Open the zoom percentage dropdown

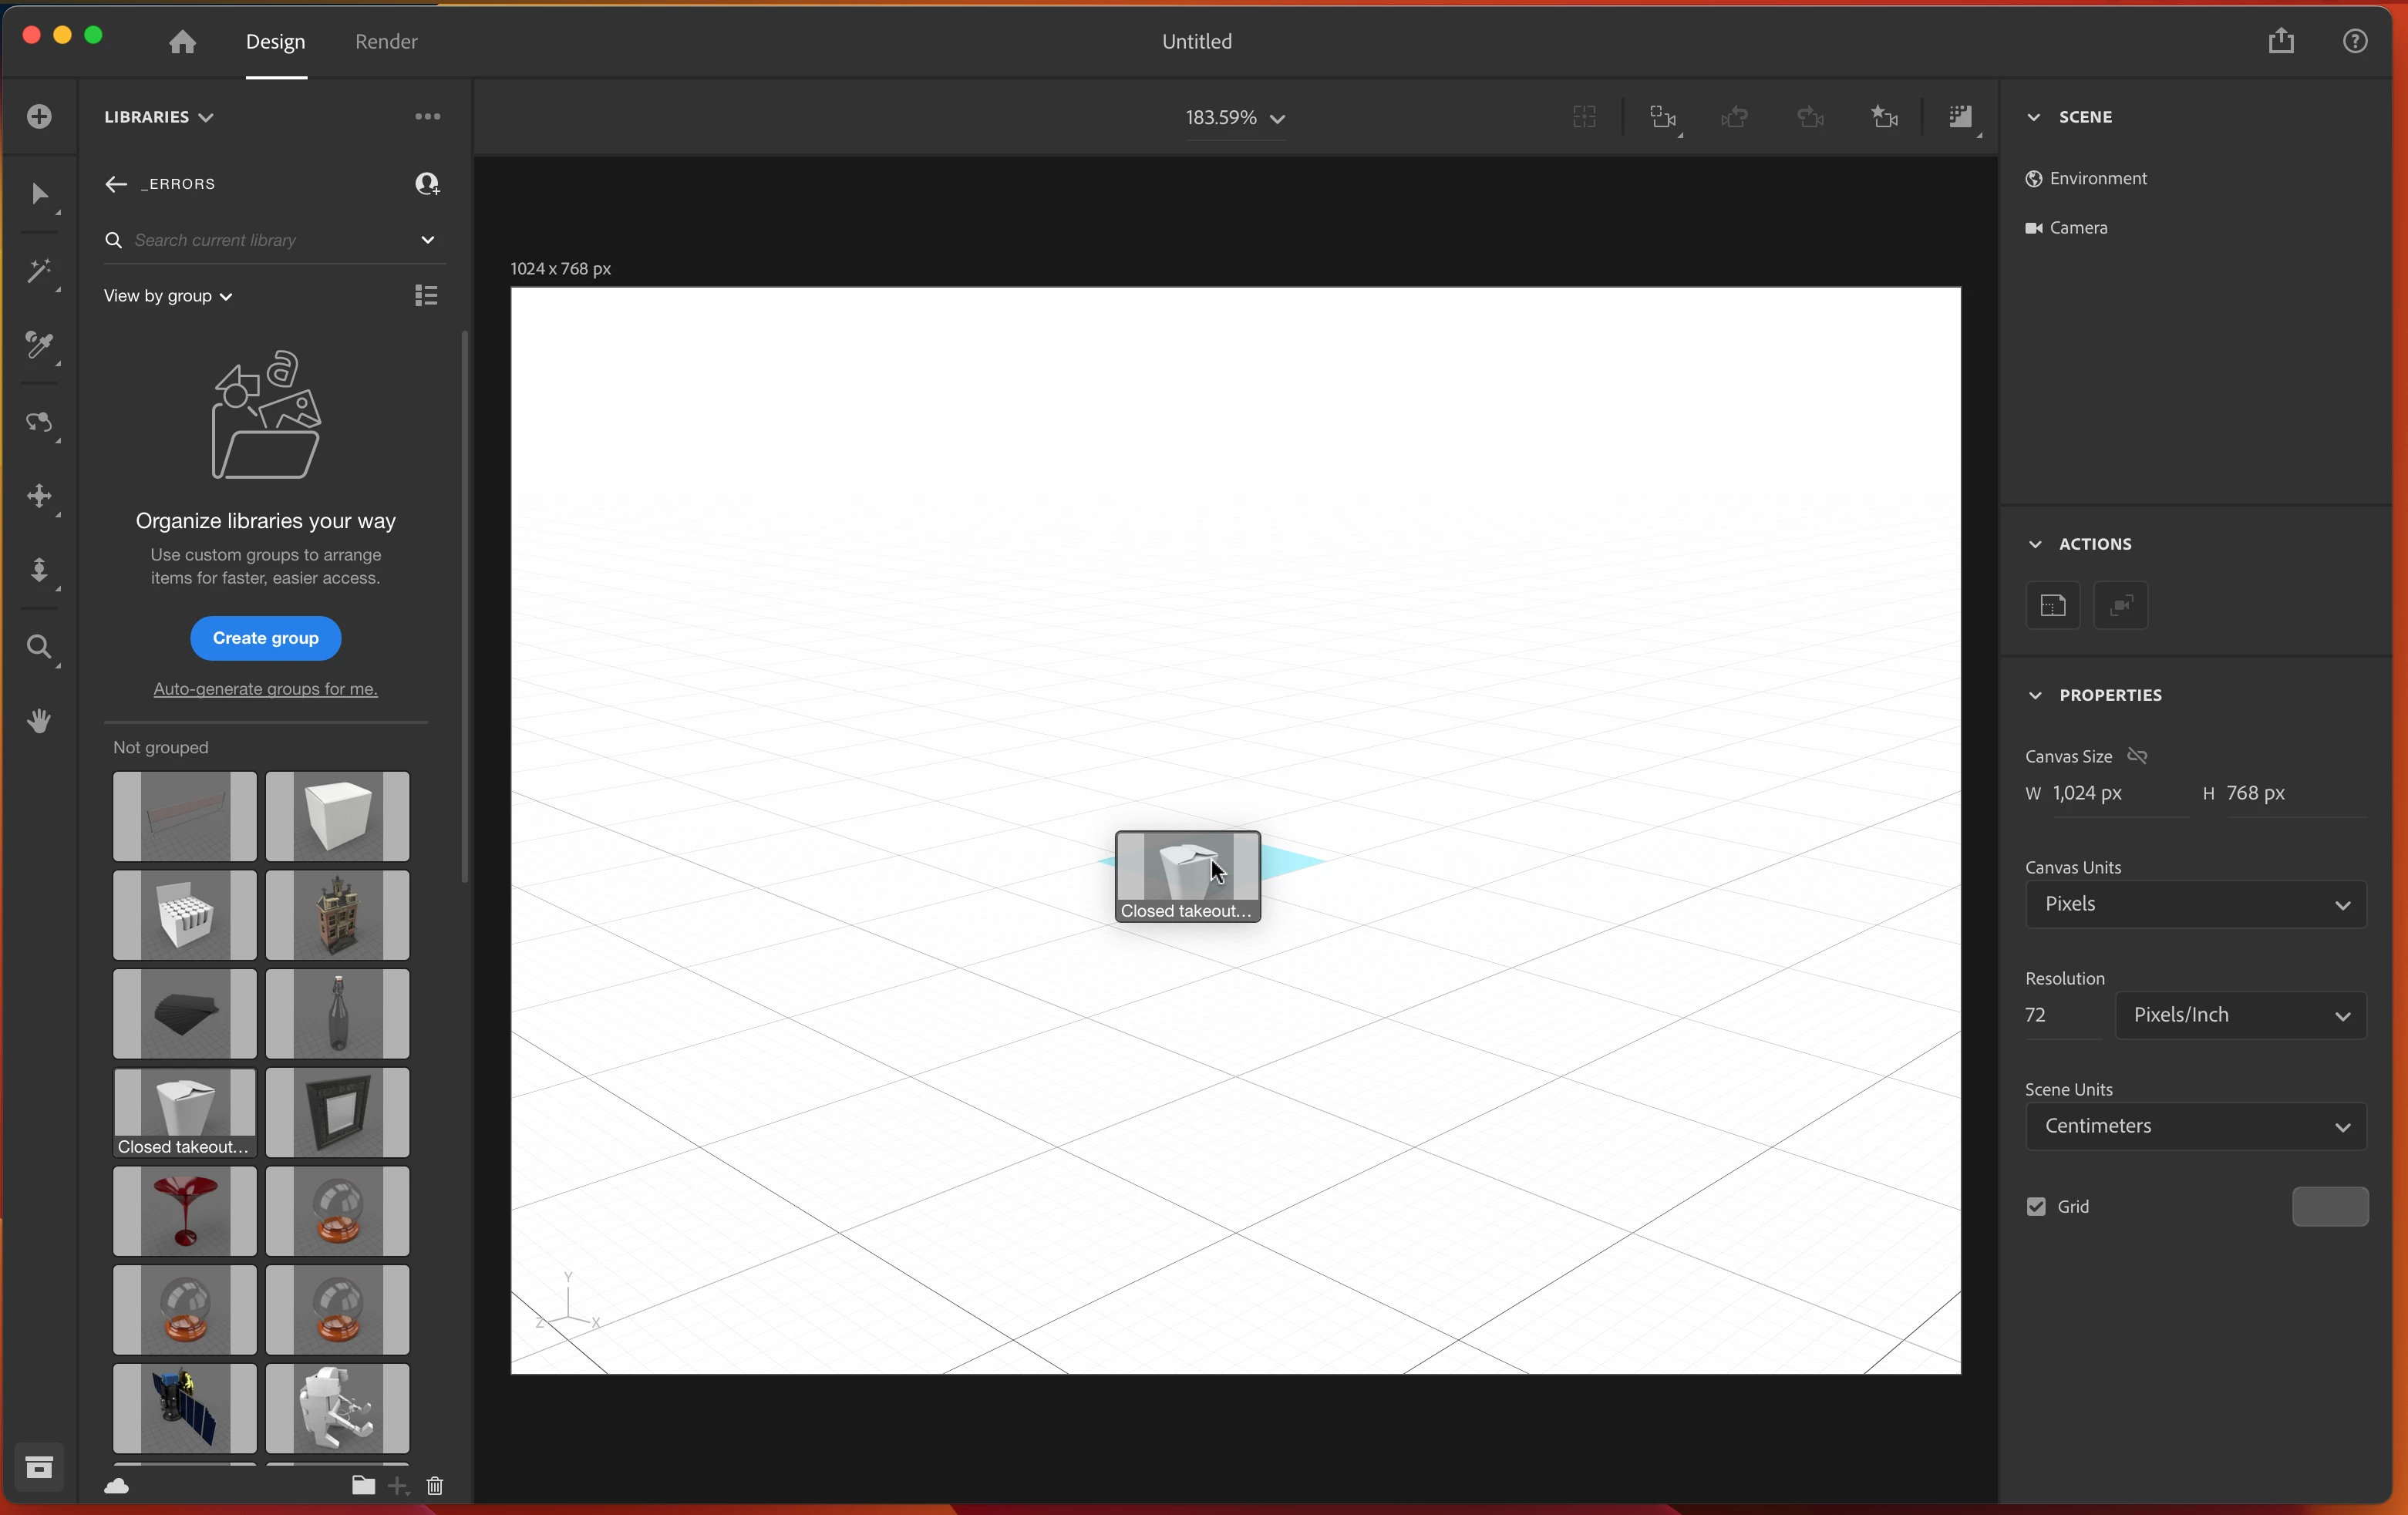click(x=1235, y=118)
